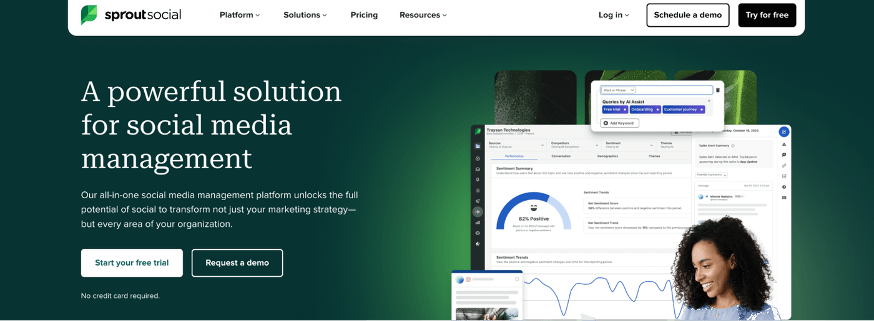Viewport: 874px width, 321px height.
Task: Click the Net Sentiment Score card
Action: click(637, 205)
